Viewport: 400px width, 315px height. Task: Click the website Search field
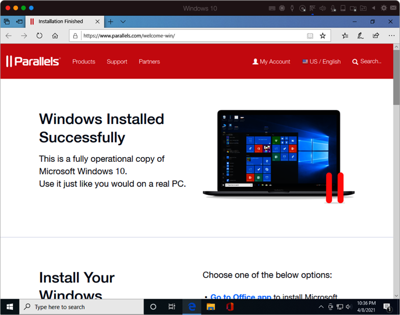367,62
